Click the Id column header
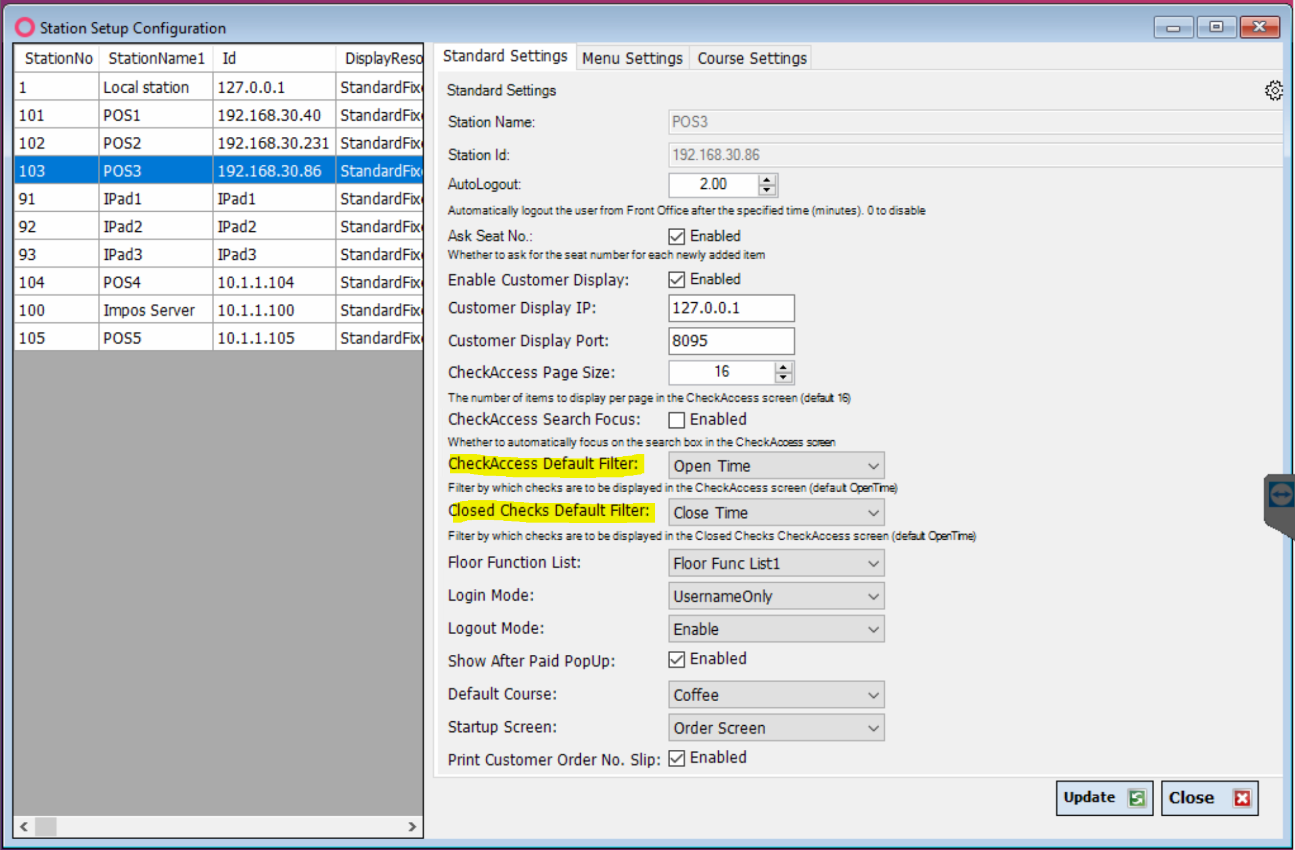 (x=274, y=58)
